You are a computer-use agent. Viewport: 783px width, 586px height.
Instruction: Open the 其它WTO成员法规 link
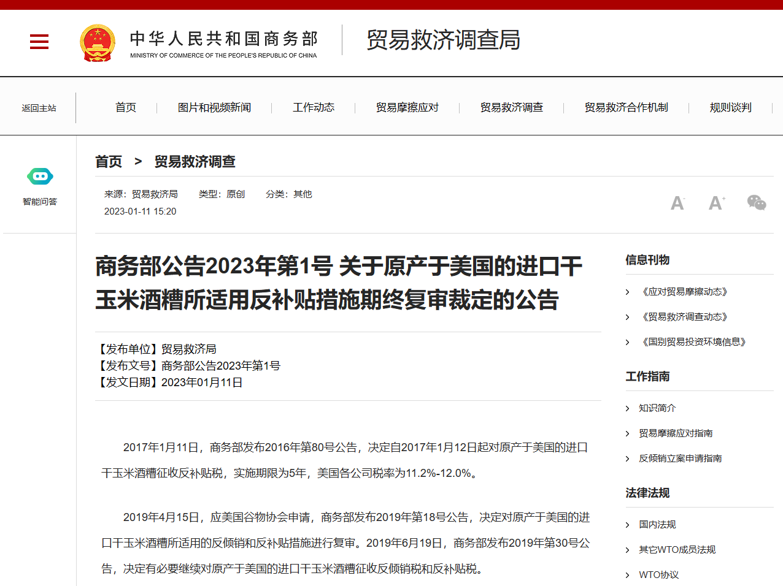pos(677,550)
